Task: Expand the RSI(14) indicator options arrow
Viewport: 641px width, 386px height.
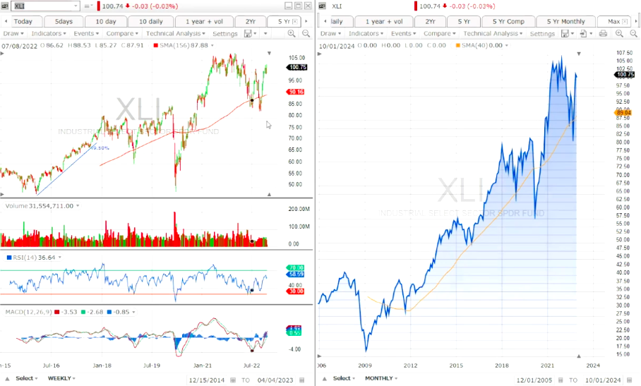Action: tap(60, 258)
